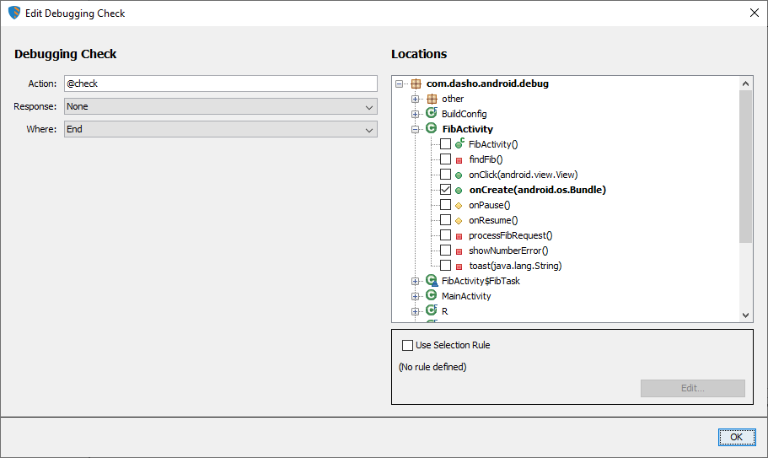Viewport: 768px width, 458px height.
Task: Select the onCreate(android.os.Bundle) method label
Action: click(x=537, y=190)
